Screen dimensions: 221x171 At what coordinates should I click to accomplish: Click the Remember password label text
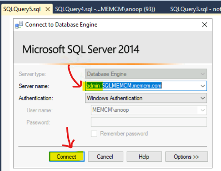click(x=124, y=134)
